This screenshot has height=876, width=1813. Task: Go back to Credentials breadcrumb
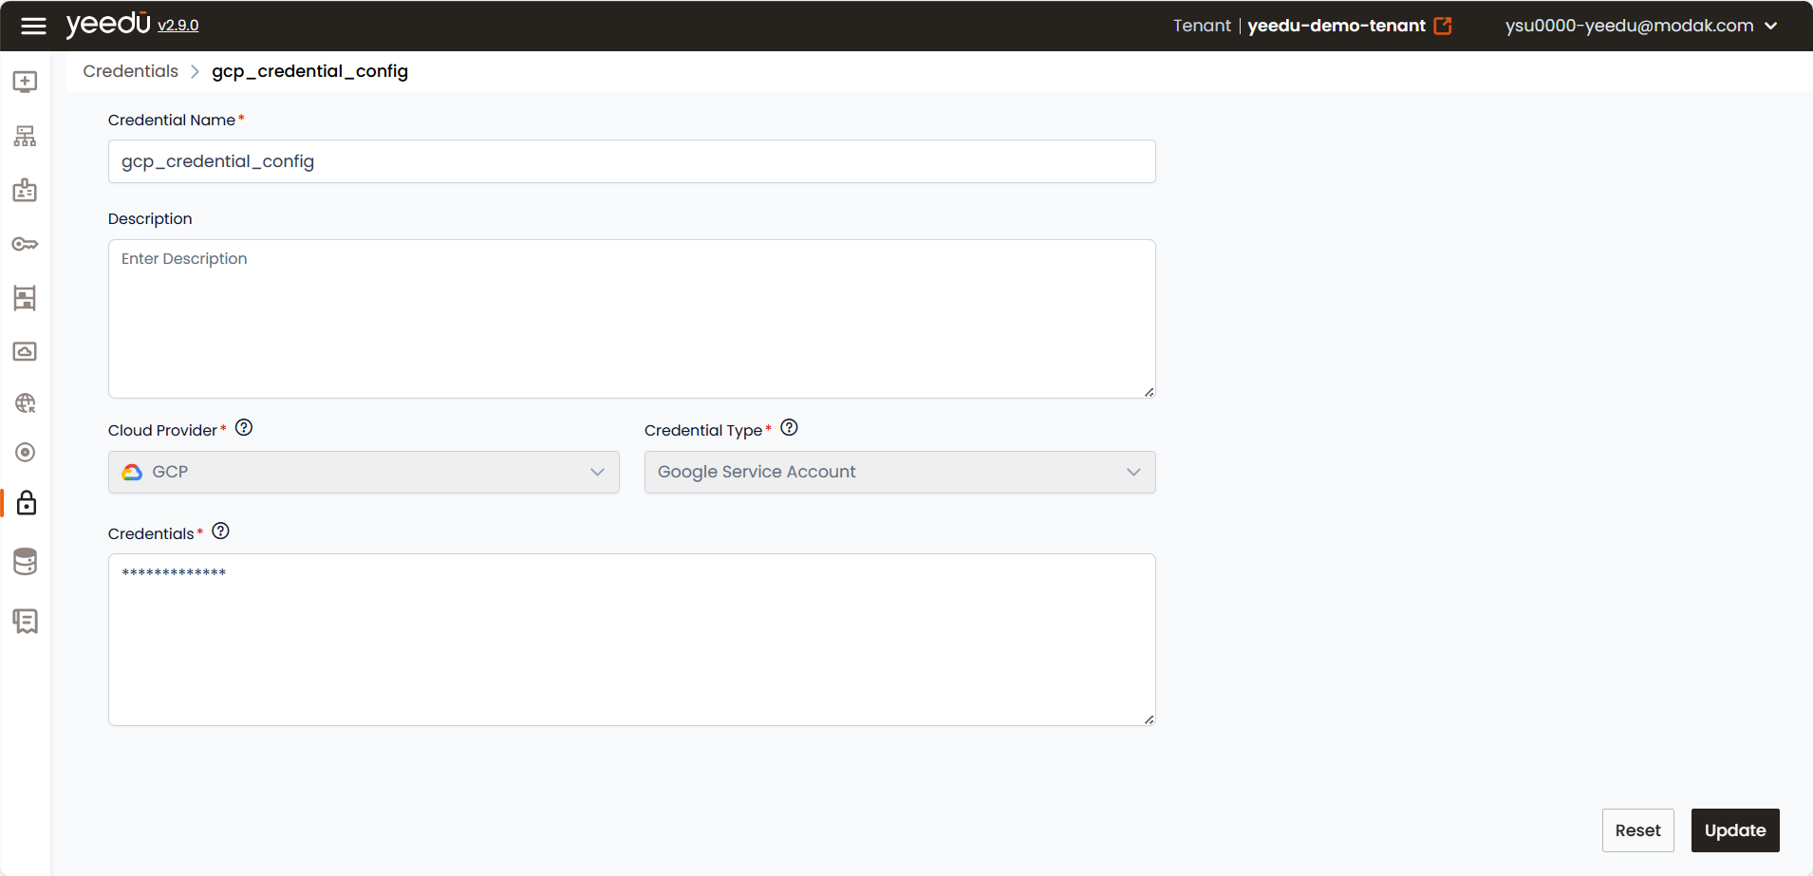[x=131, y=71]
